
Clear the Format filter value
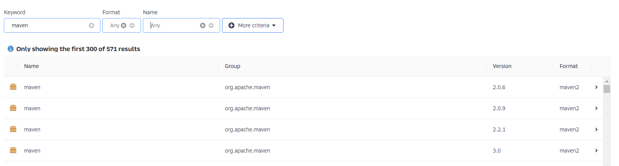[x=124, y=25]
